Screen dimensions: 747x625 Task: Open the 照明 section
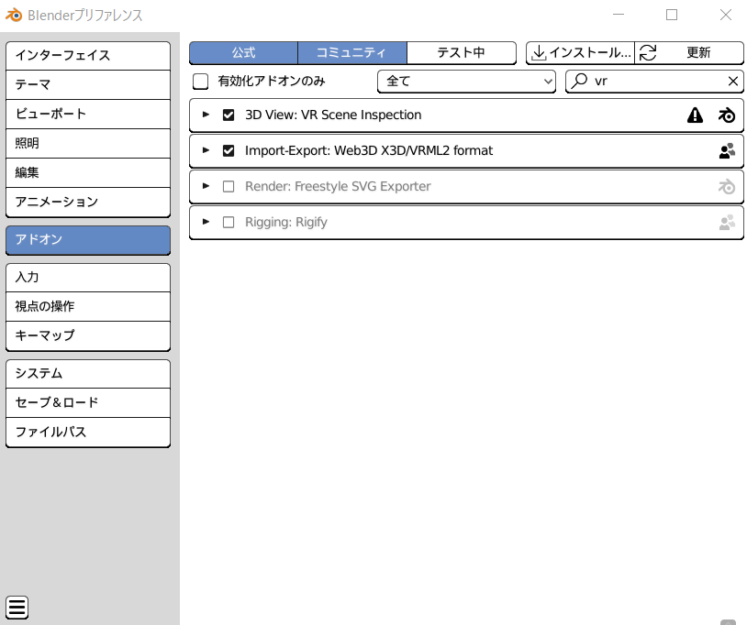coord(88,144)
